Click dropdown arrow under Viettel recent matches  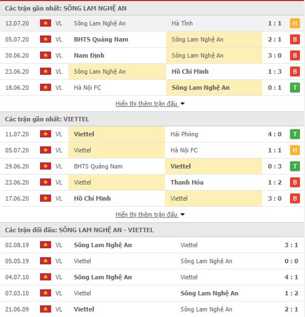coord(182,214)
